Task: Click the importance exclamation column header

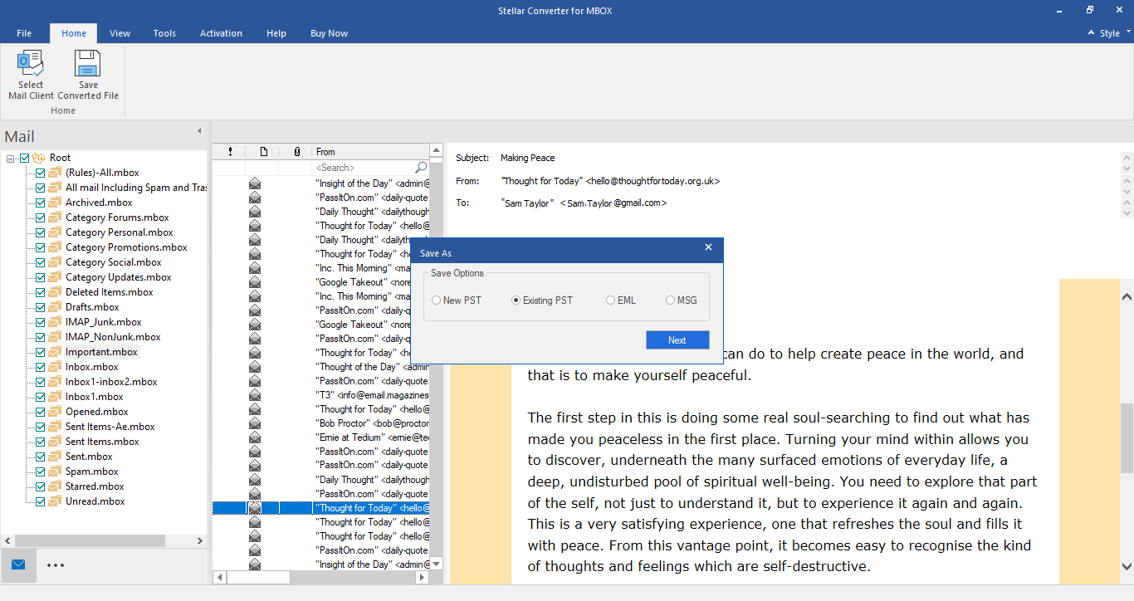Action: pyautogui.click(x=230, y=152)
